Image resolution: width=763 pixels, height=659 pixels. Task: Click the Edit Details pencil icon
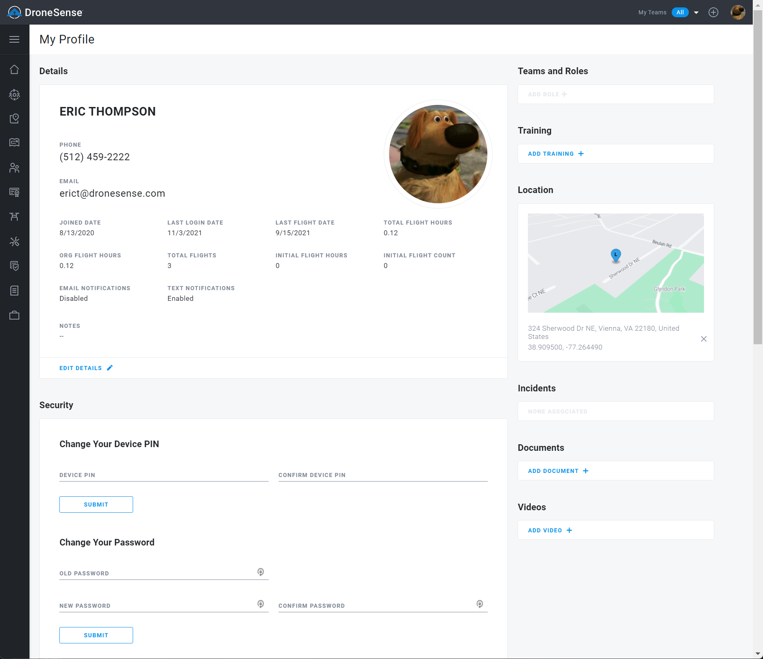(110, 368)
